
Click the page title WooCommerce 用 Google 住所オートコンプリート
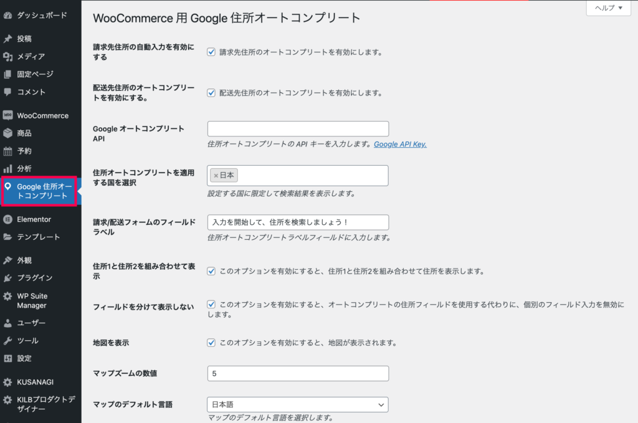tap(227, 18)
